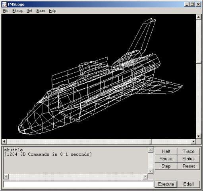This screenshot has width=203, height=191.
Task: Click the canvas vertical scrollbar down arrow
Action: tap(198, 136)
